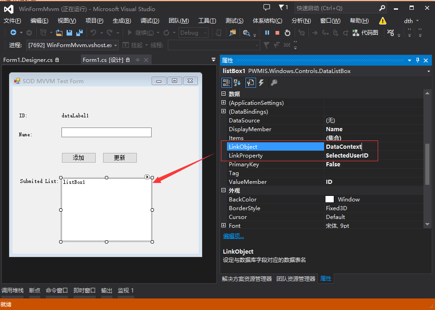Open the 调用堆栈 tab
Viewport: 435px width, 310px height.
coord(12,290)
